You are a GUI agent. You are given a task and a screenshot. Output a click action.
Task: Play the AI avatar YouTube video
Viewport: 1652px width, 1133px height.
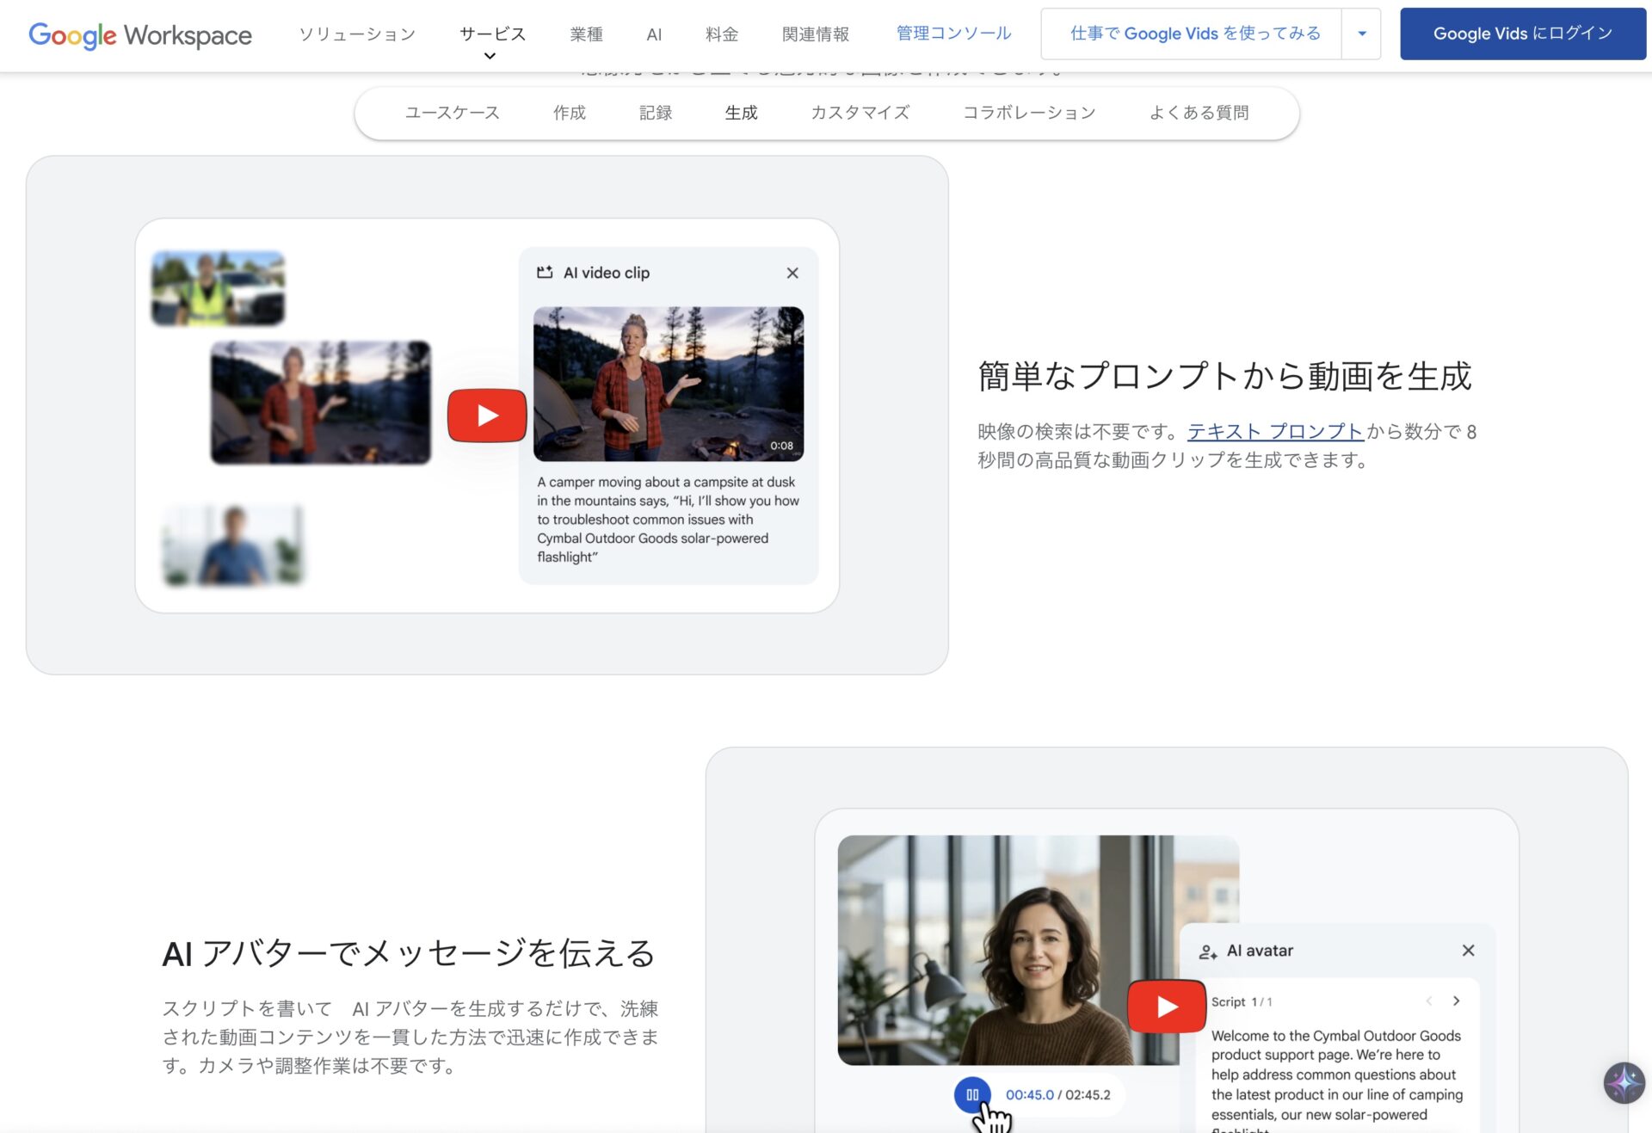click(x=1167, y=1007)
